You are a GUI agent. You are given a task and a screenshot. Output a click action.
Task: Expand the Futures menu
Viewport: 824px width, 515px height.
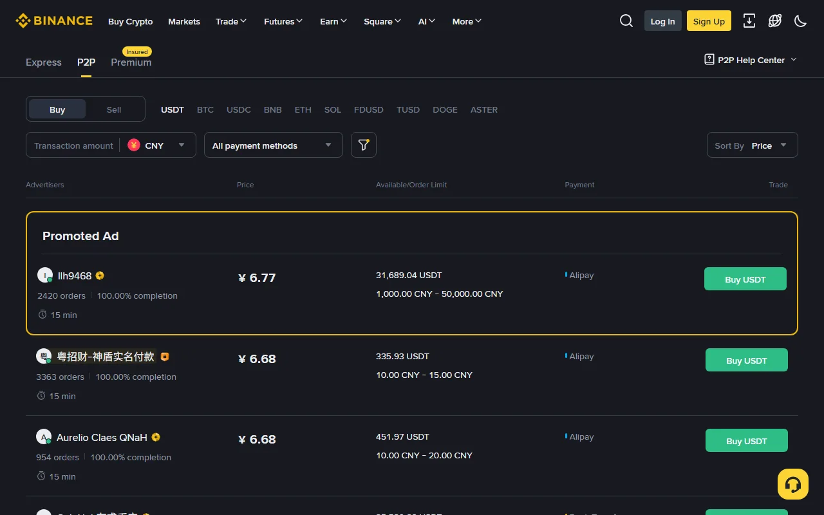283,21
